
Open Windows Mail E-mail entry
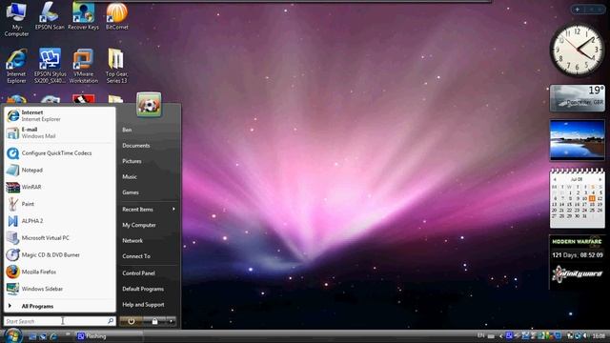click(59, 132)
